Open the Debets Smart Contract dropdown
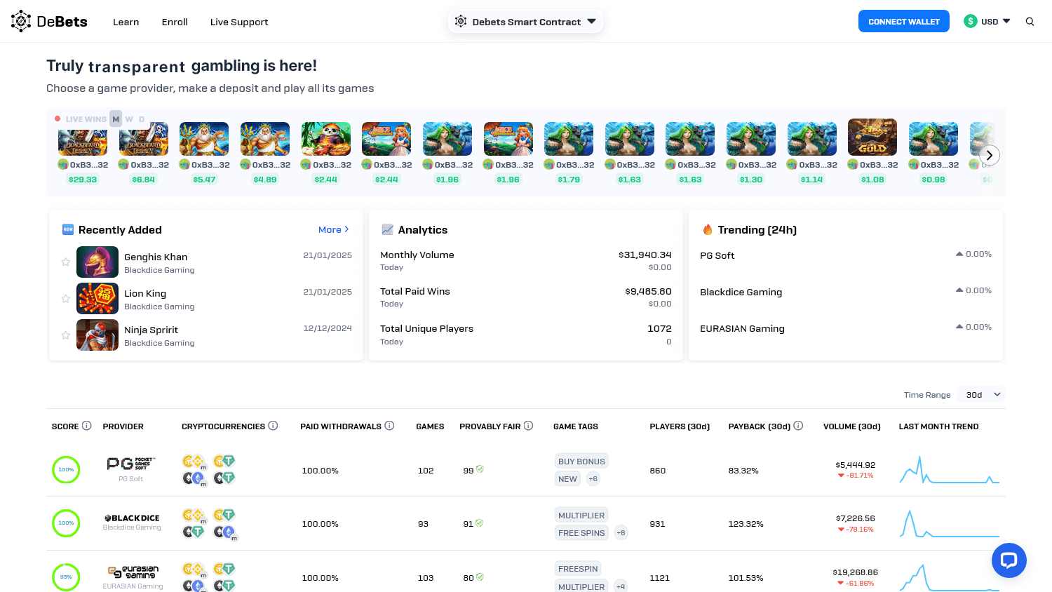Screen dimensions: 1052x592 coord(591,21)
